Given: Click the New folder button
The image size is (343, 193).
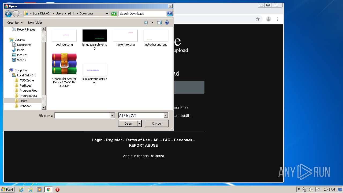Looking at the screenshot, I should tap(35, 23).
